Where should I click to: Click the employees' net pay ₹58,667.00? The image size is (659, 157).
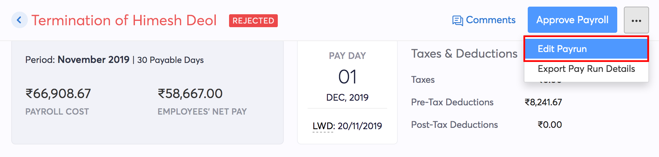click(x=190, y=94)
